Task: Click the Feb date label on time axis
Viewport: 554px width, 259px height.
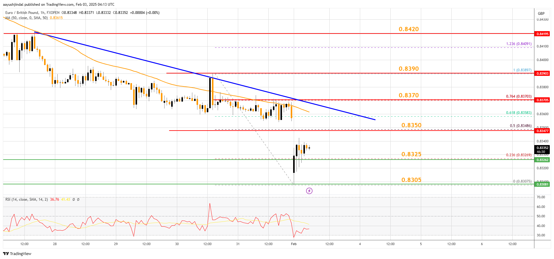Action: point(294,244)
